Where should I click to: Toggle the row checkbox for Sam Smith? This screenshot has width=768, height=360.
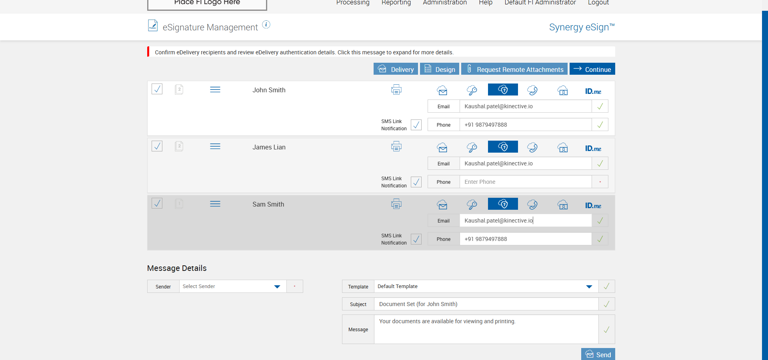(x=157, y=203)
